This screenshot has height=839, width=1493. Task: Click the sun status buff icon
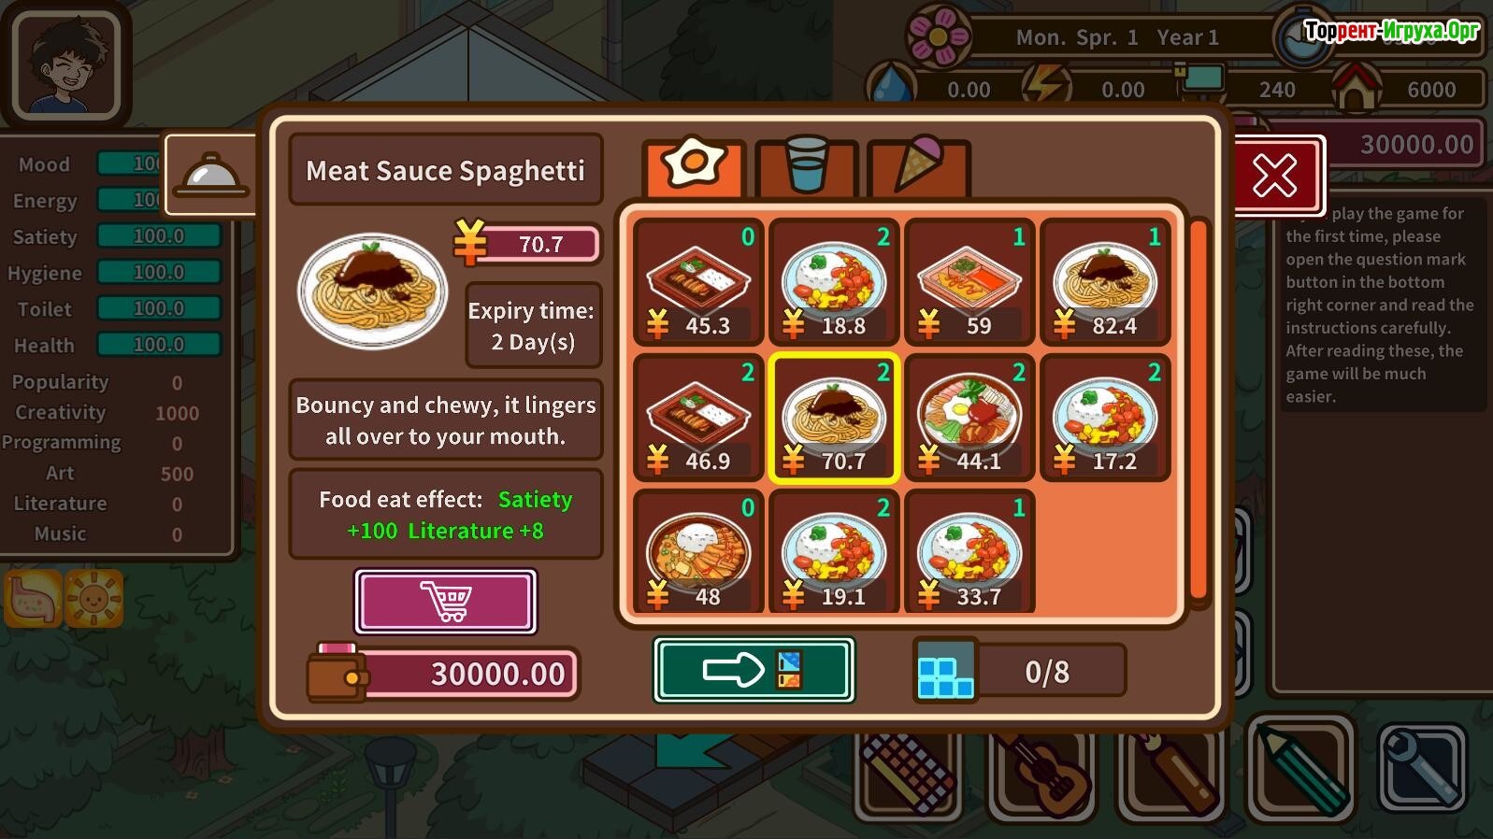[x=93, y=598]
